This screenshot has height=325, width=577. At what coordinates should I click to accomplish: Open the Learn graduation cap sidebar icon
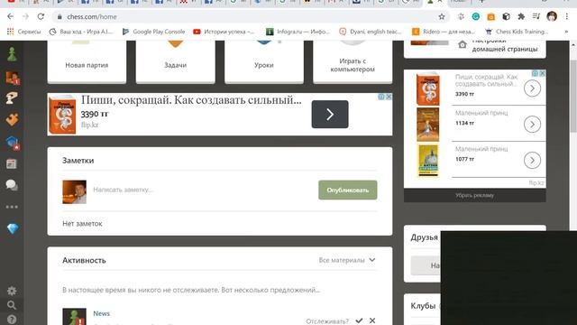[x=12, y=143]
